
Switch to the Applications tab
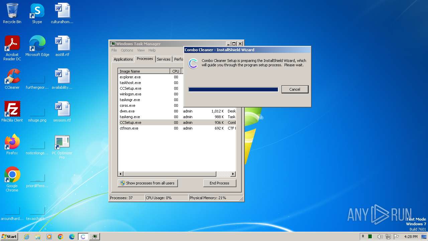tap(123, 59)
